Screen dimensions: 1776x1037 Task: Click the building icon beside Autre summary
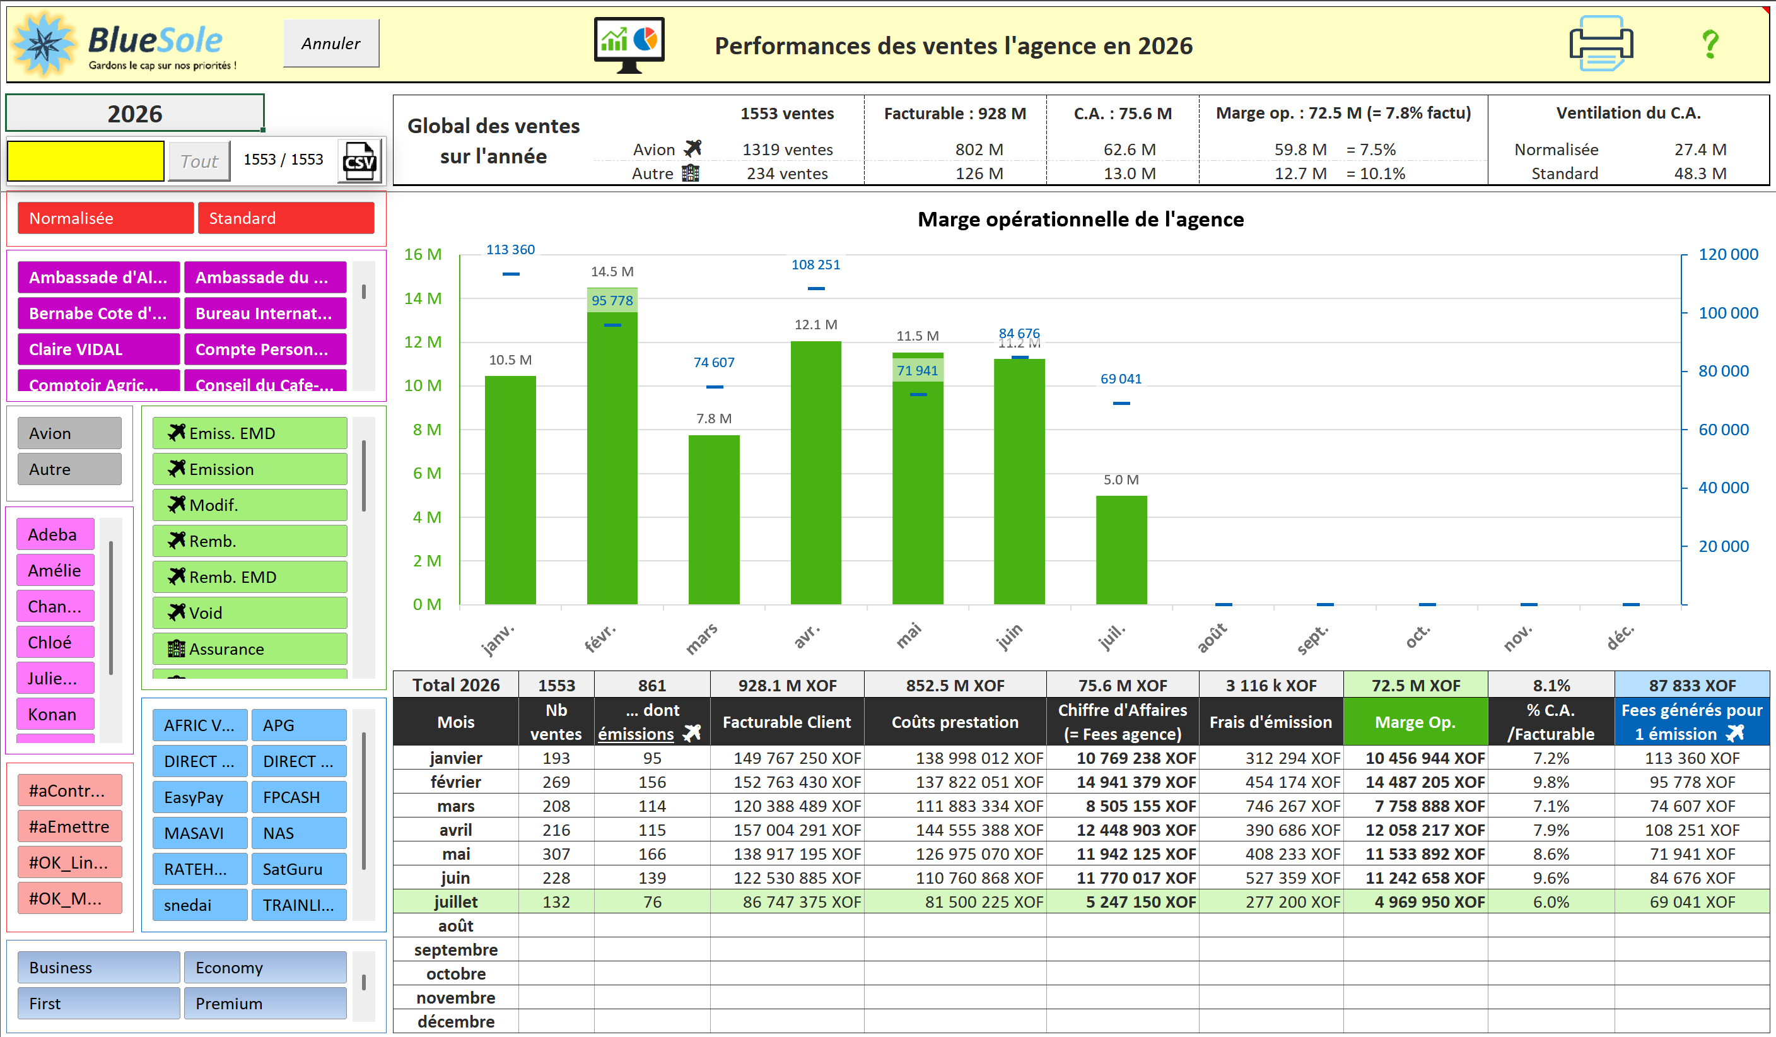[x=691, y=173]
